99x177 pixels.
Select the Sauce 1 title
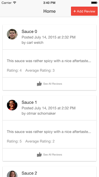coord(29,102)
